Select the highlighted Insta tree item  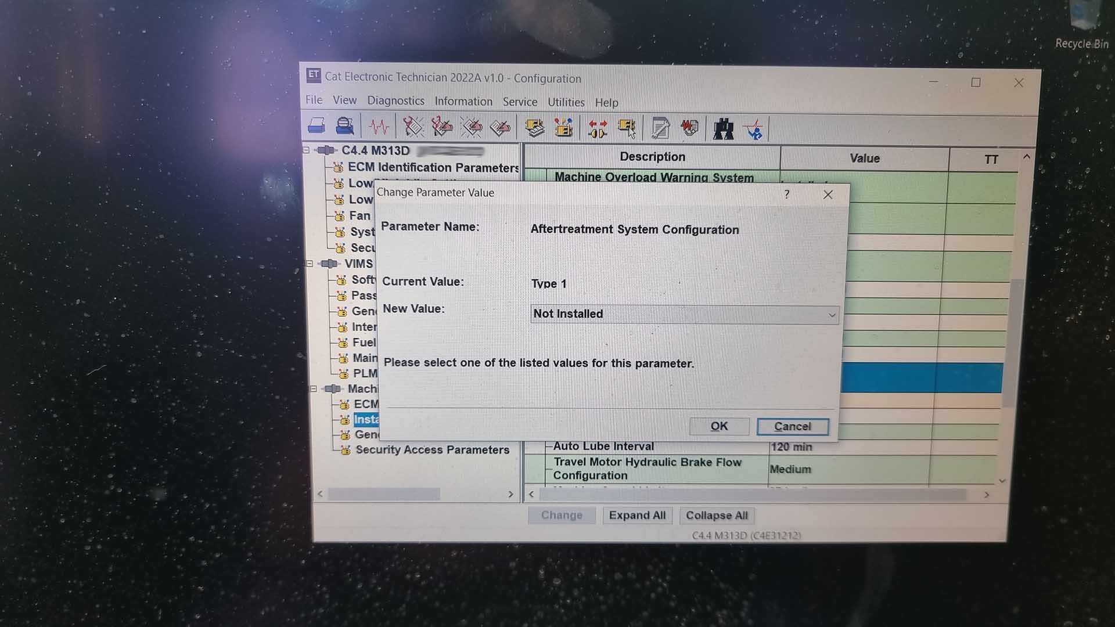tap(366, 419)
